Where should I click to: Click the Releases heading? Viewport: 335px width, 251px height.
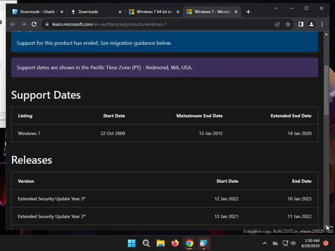(x=32, y=160)
